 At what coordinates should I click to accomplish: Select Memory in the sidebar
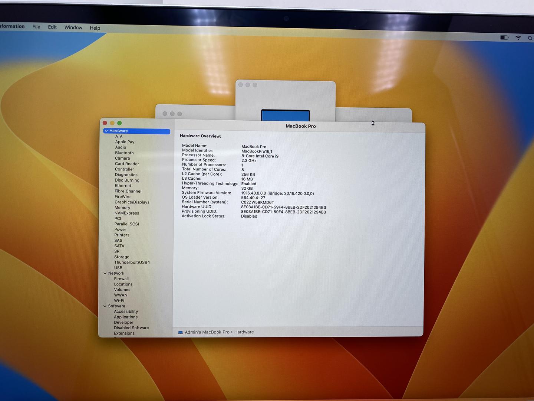pos(122,208)
